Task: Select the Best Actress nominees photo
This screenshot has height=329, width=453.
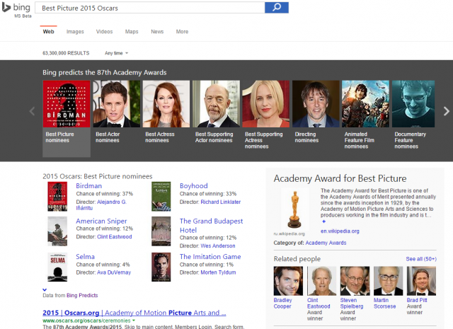Action: point(166,104)
